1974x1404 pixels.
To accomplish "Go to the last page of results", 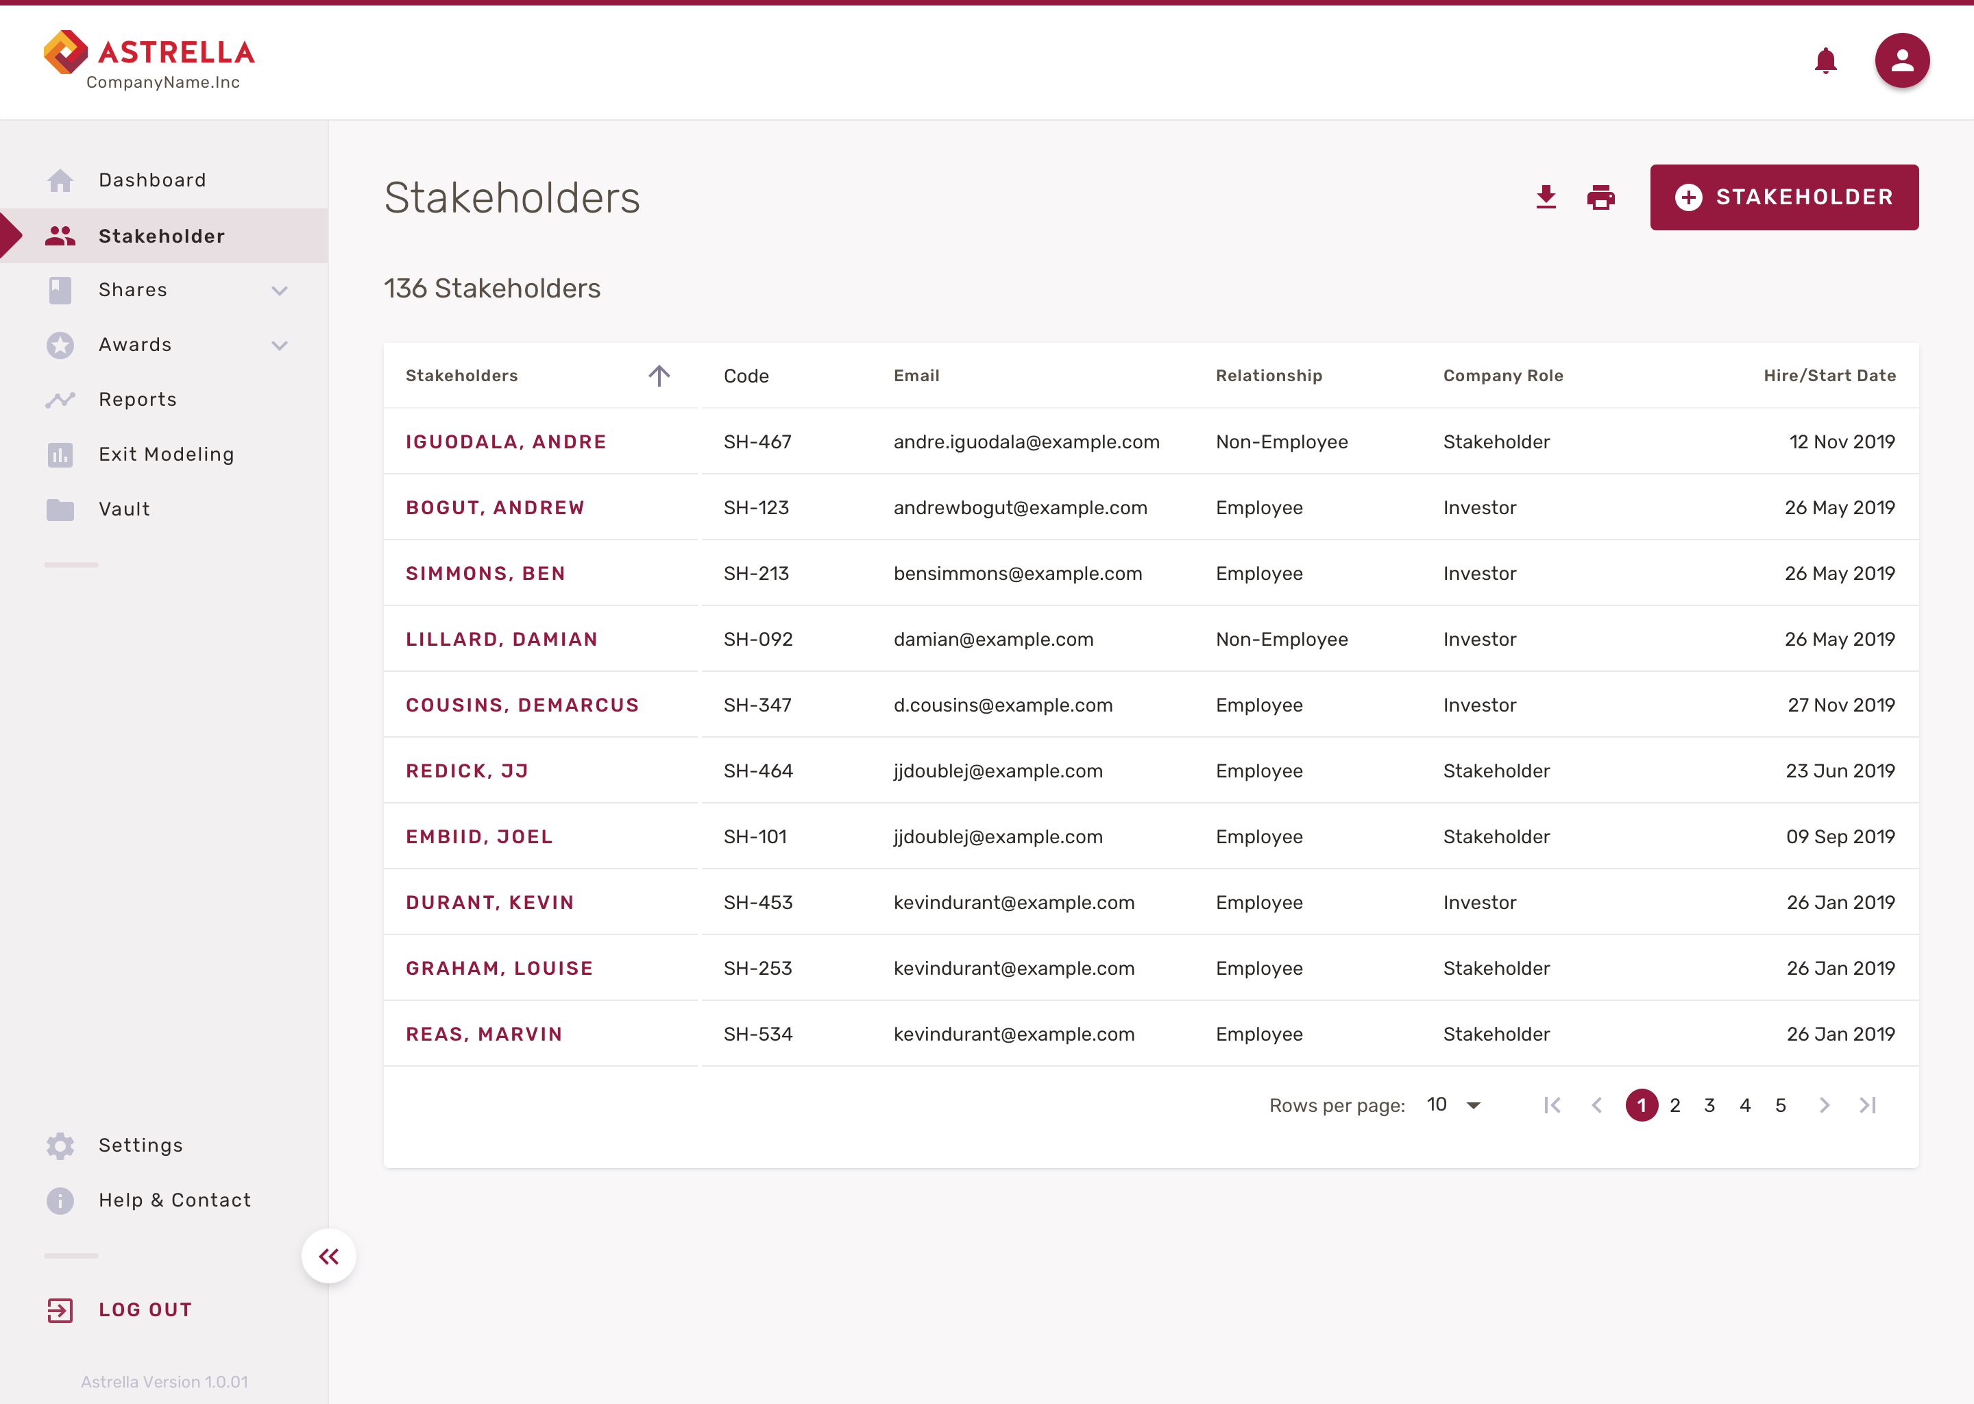I will [1867, 1105].
